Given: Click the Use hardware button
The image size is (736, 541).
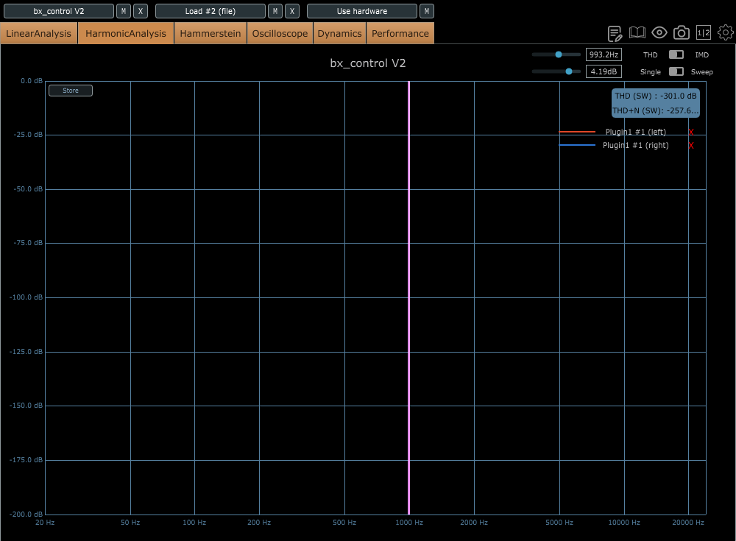Looking at the screenshot, I should click(362, 11).
